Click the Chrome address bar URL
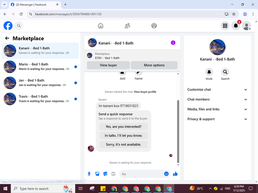 click(68, 14)
